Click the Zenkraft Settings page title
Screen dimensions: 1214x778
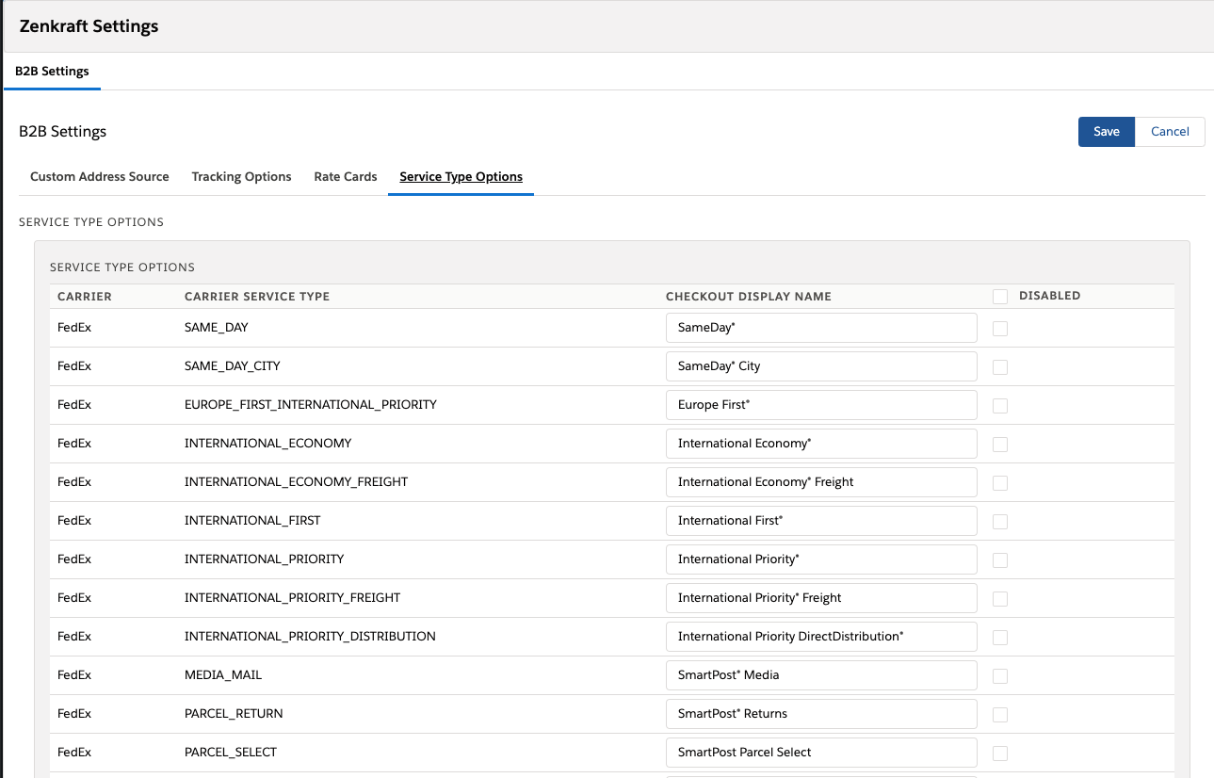click(89, 26)
